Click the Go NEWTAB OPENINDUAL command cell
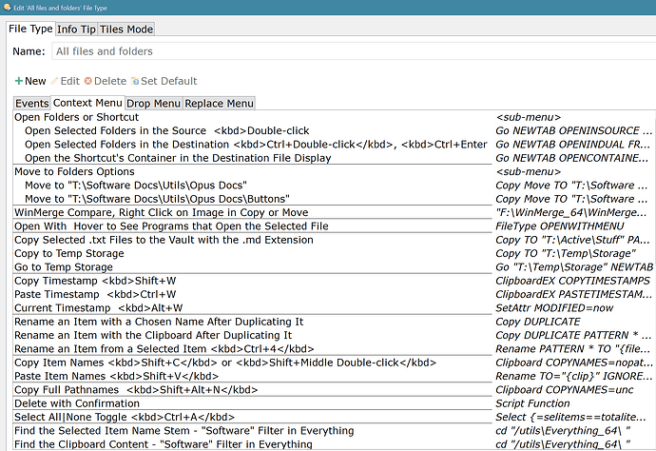This screenshot has width=656, height=451. coord(573,145)
